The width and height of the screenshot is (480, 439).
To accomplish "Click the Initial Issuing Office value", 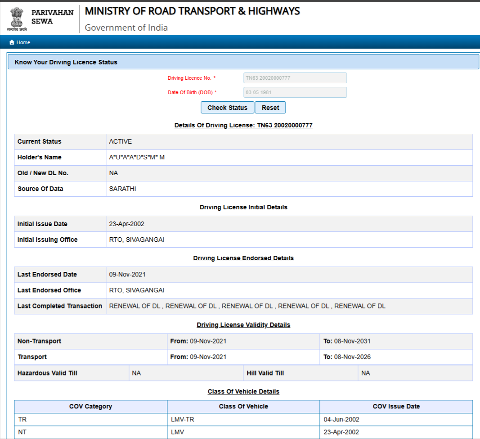I will click(x=137, y=240).
